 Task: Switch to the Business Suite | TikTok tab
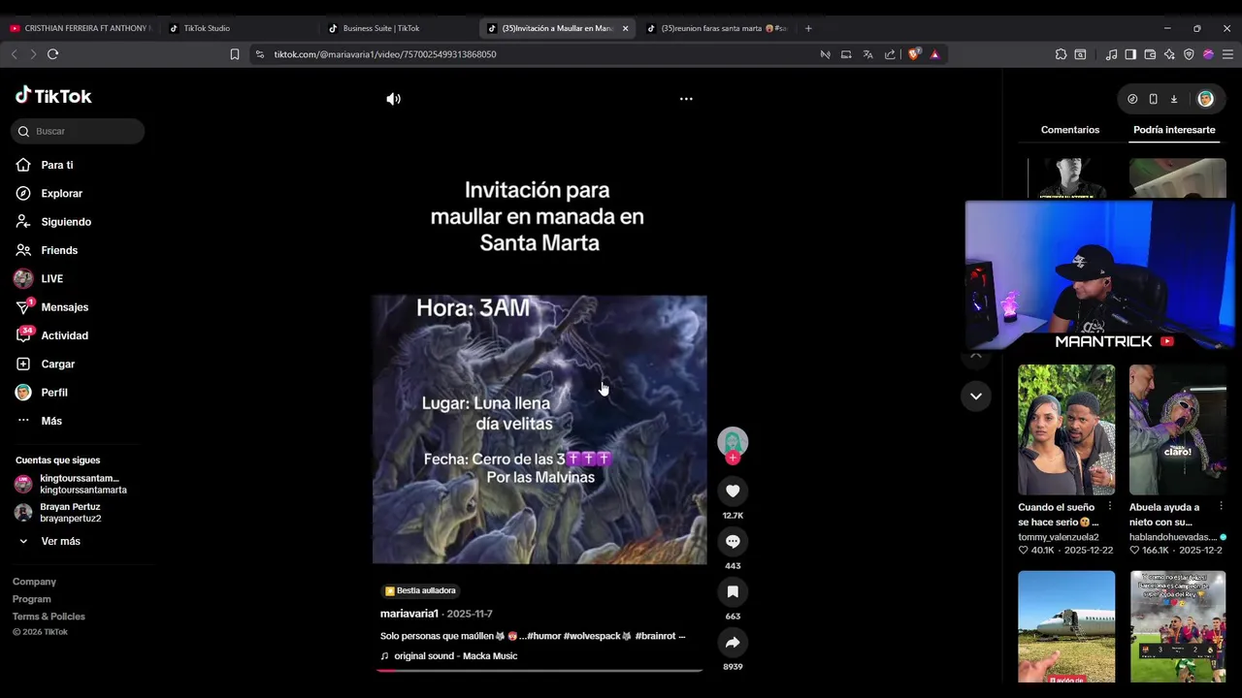pos(398,28)
